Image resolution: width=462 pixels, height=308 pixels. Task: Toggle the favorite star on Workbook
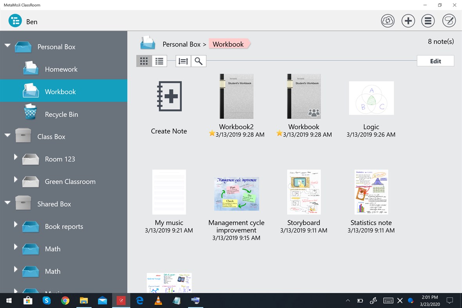[x=279, y=133]
